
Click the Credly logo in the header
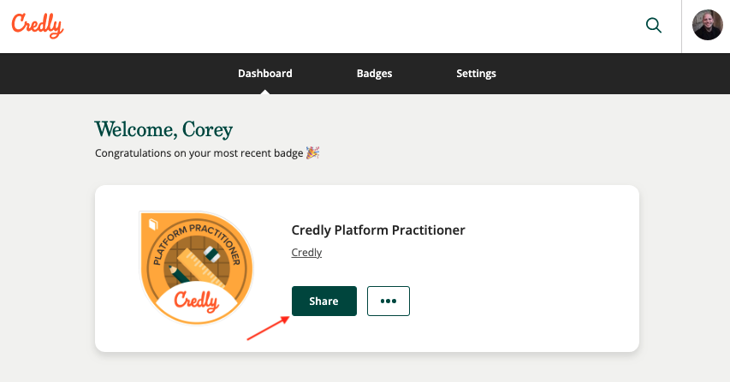click(38, 26)
